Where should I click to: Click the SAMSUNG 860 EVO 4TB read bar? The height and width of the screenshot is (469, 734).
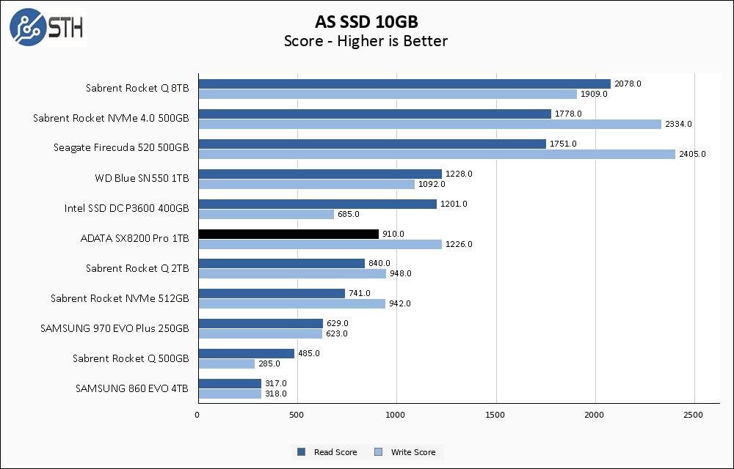pyautogui.click(x=230, y=383)
